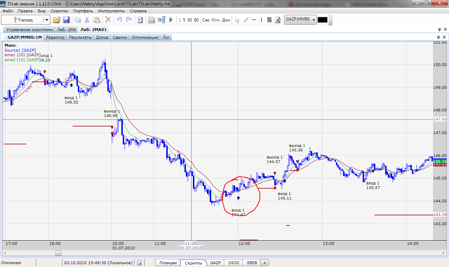This screenshot has height=267, width=449.
Task: Open the inner panel tab list dropdown
Action: point(438,37)
